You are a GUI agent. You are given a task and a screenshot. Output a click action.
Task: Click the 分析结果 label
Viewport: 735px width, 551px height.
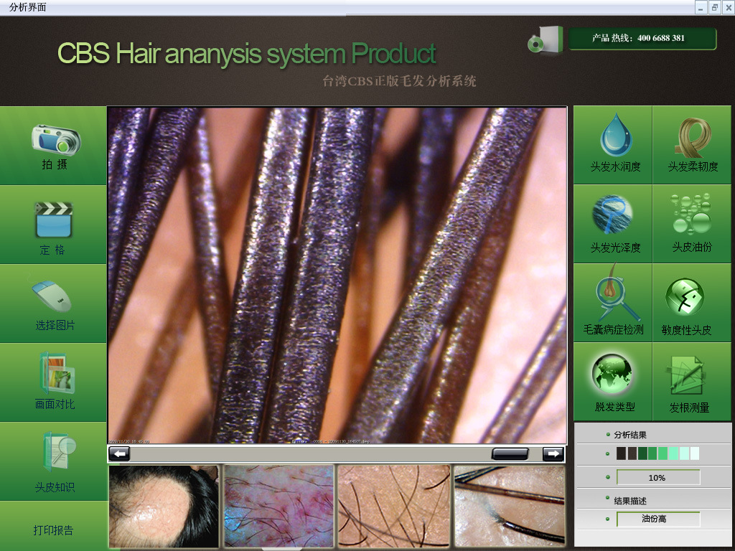(630, 435)
